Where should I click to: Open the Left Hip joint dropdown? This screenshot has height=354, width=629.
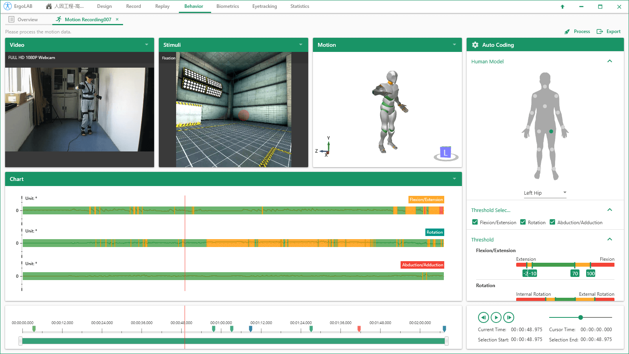[x=545, y=193]
